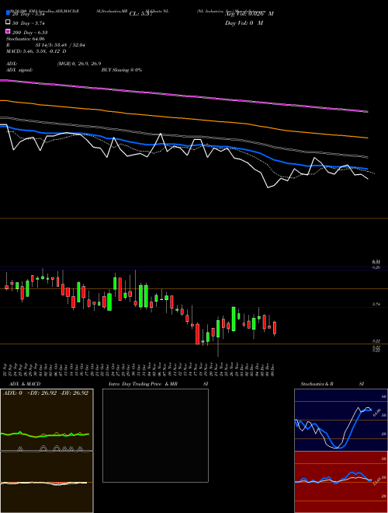Click the magenta 200 Day legend swatch
This screenshot has height=513, width=388.
coord(9,32)
